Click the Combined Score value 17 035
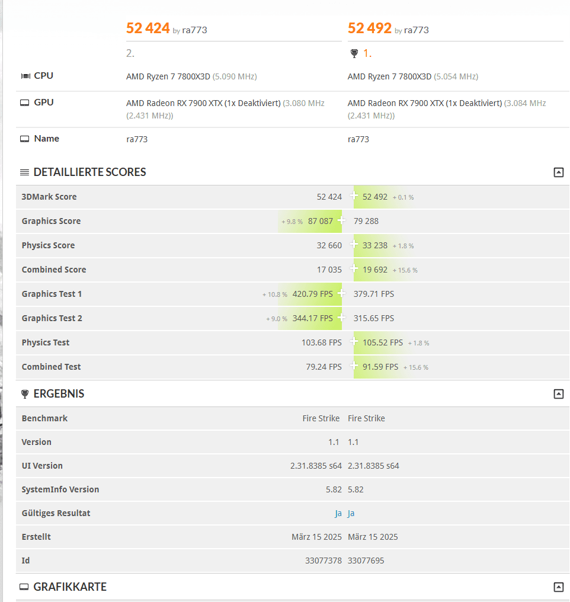This screenshot has width=570, height=602. 329,270
